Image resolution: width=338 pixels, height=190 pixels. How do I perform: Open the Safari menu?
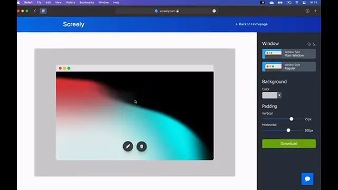coord(28,3)
